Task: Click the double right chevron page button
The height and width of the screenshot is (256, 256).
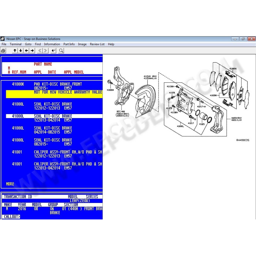Action: click(46, 50)
